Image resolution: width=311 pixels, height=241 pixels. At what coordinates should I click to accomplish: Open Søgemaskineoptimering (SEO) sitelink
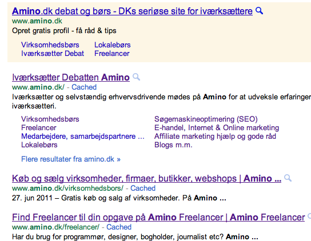(206, 119)
